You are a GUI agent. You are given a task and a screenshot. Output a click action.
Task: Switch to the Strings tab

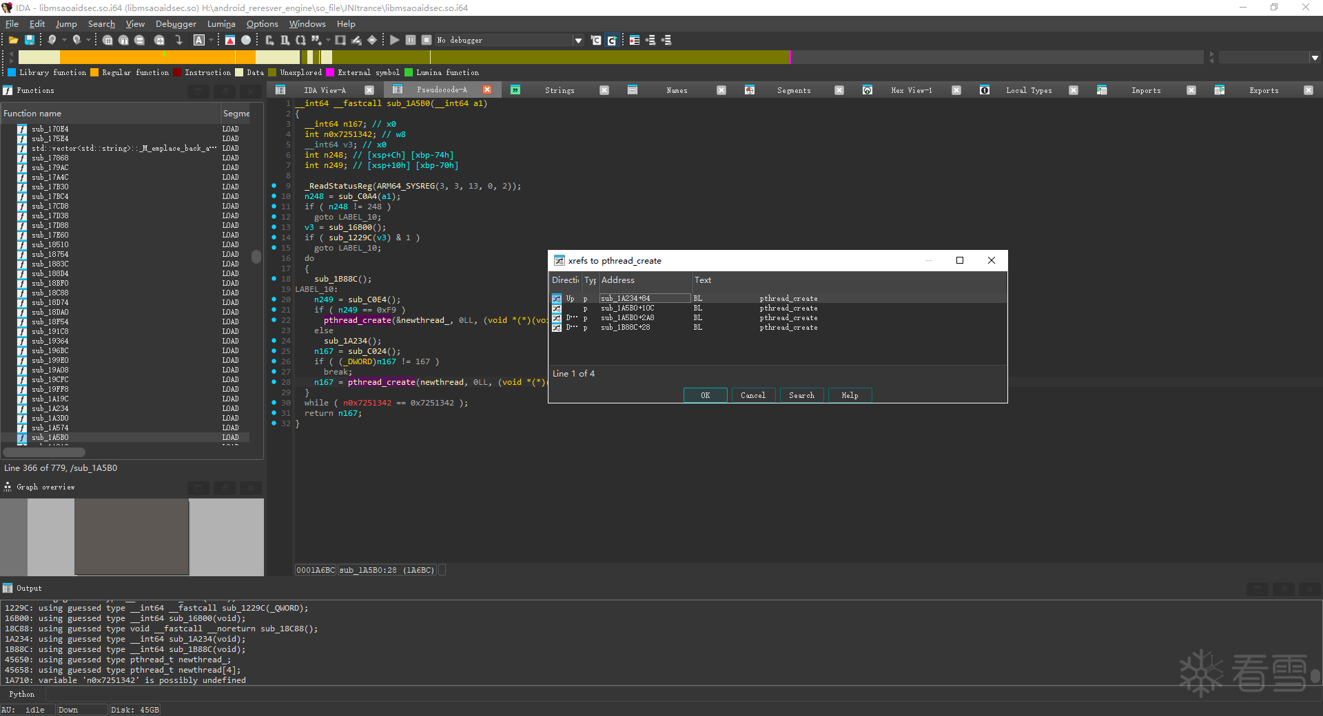click(559, 90)
